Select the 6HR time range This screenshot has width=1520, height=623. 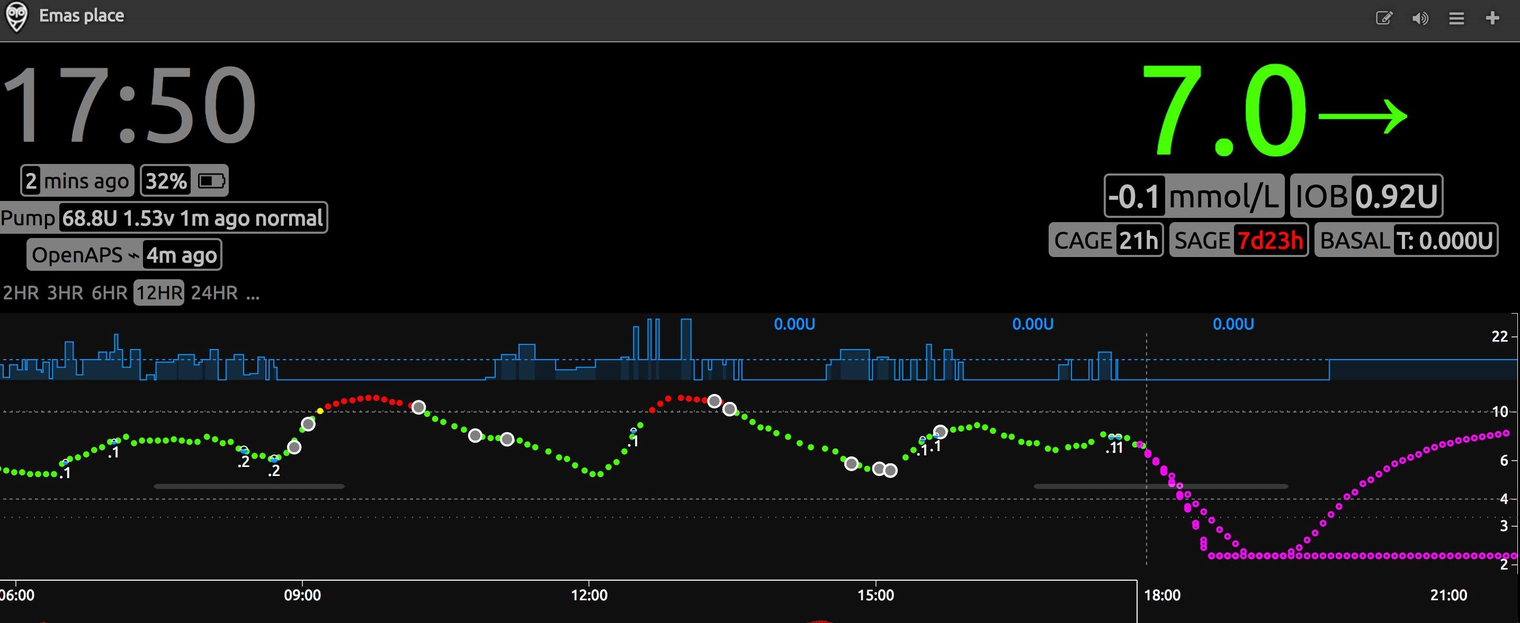tap(109, 293)
